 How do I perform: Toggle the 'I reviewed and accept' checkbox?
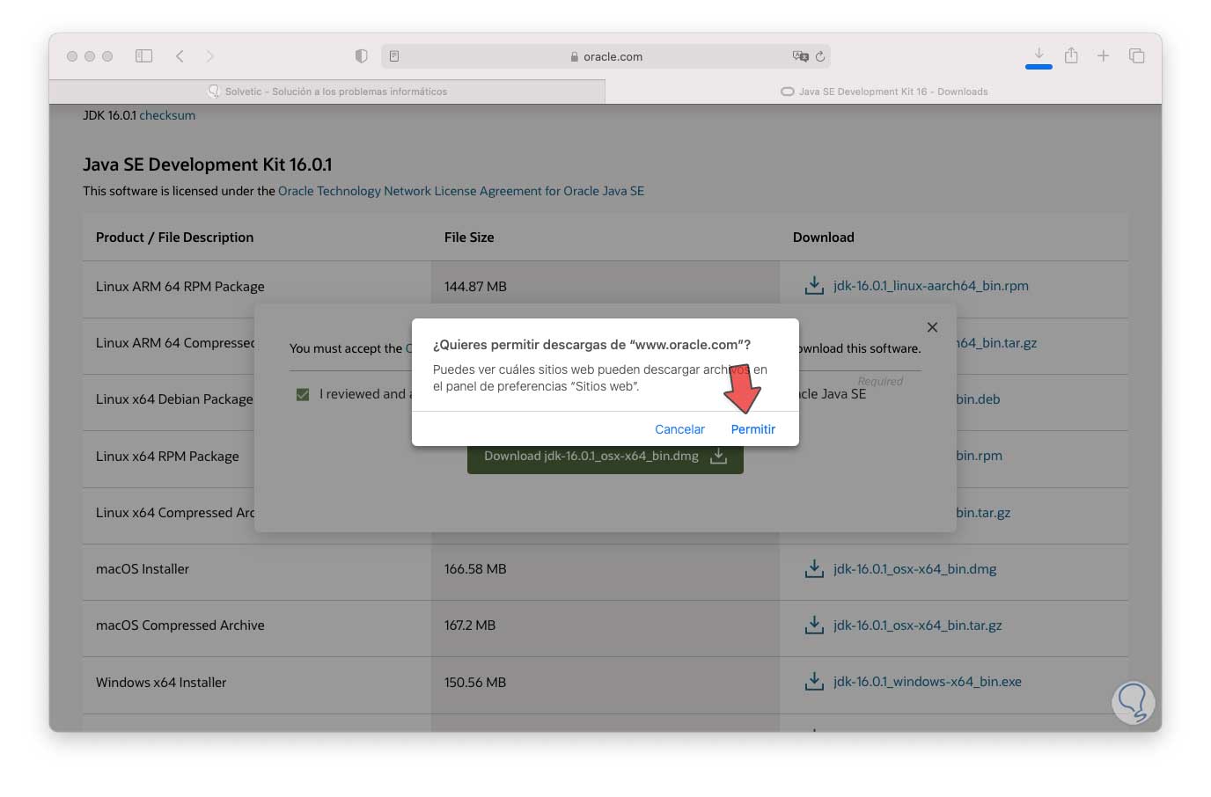303,394
